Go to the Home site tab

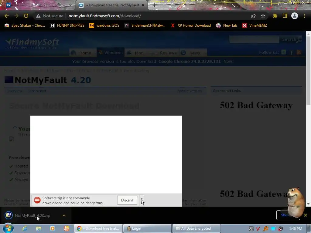coord(82,53)
